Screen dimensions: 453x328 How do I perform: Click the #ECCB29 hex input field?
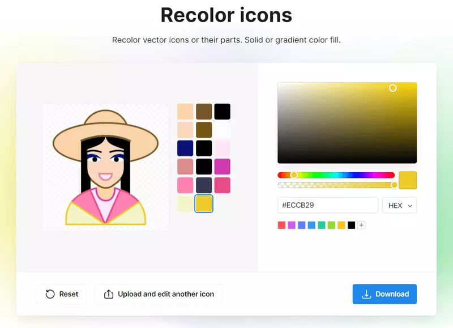328,206
